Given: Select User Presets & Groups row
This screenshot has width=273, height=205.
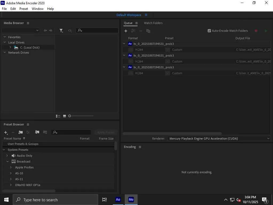Looking at the screenshot, I should point(58,144).
